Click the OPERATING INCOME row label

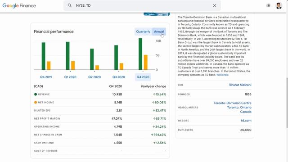[47, 127]
